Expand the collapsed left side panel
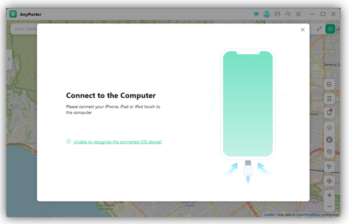Viewport: 349px width, 224px height. [x=9, y=59]
